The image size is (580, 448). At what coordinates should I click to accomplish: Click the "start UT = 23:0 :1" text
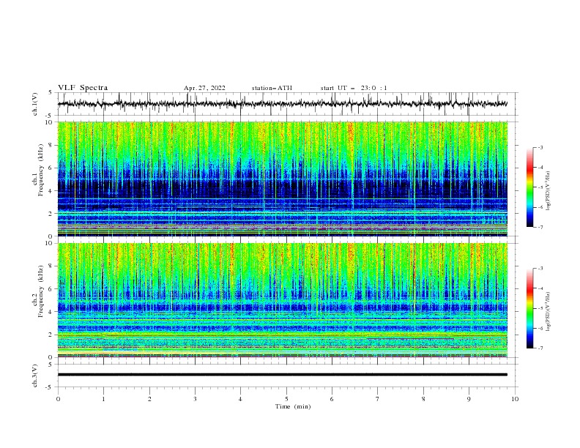(x=354, y=88)
